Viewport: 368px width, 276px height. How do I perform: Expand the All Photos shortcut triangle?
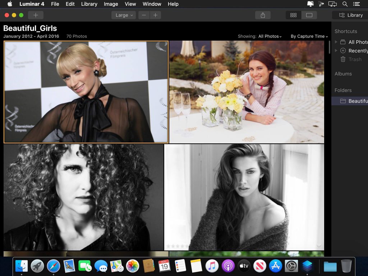coord(336,42)
